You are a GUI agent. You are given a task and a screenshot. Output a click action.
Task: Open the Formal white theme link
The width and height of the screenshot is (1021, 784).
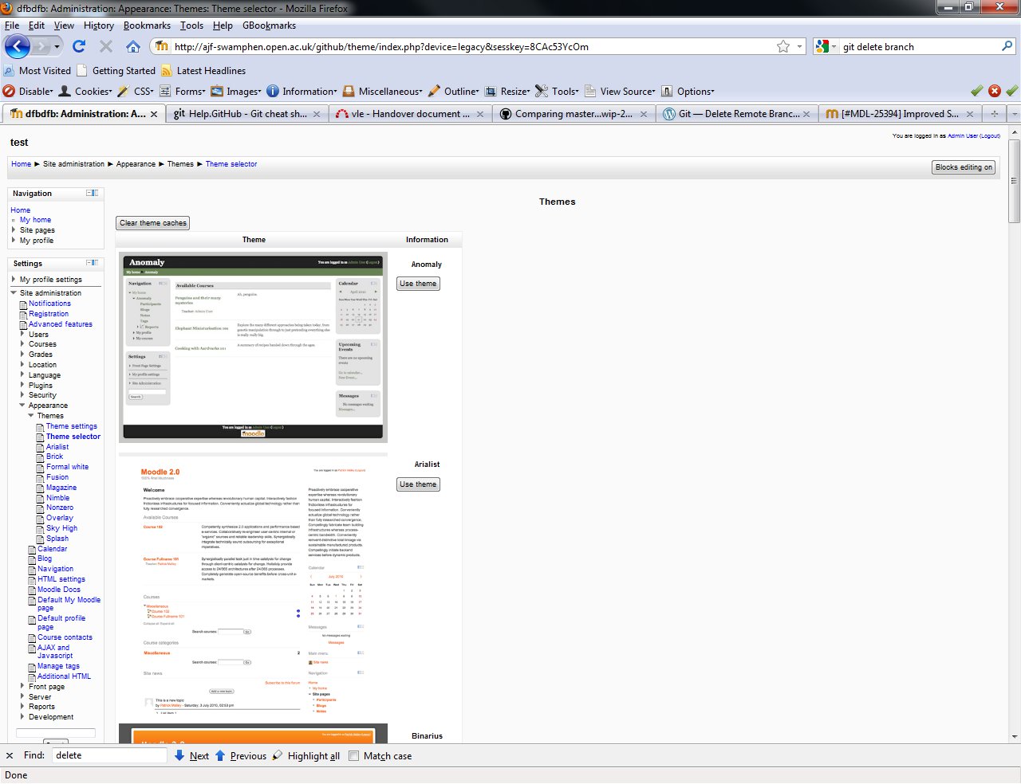67,467
